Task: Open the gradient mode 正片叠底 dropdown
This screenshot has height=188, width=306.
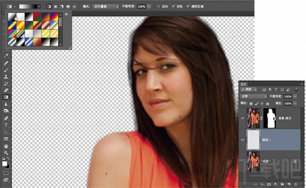Action: click(x=106, y=6)
